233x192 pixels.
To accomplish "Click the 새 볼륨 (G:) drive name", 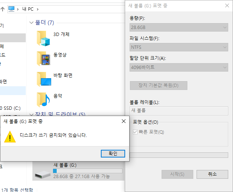I will point(65,165).
